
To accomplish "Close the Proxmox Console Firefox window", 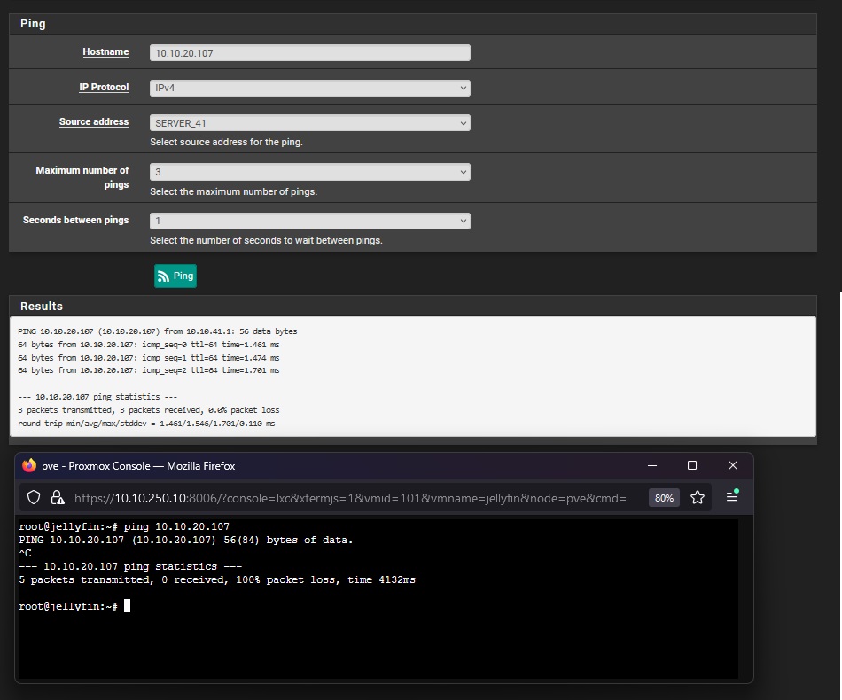I will click(733, 466).
